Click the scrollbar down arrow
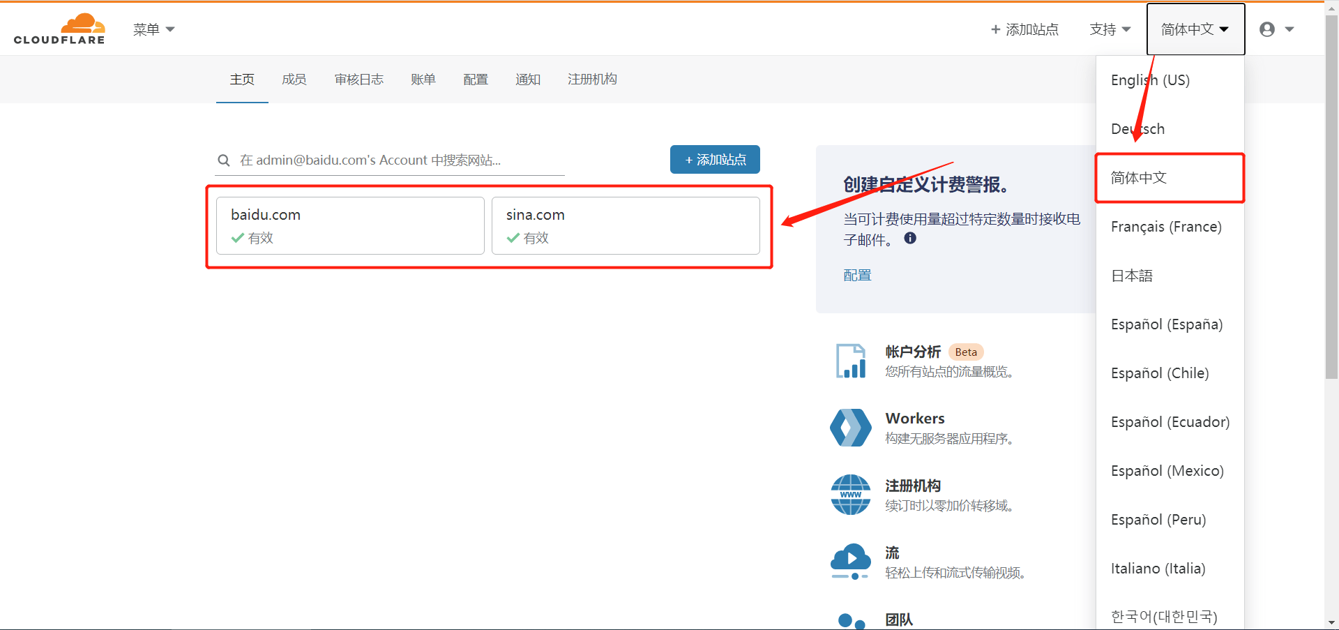This screenshot has width=1339, height=630. click(1331, 622)
